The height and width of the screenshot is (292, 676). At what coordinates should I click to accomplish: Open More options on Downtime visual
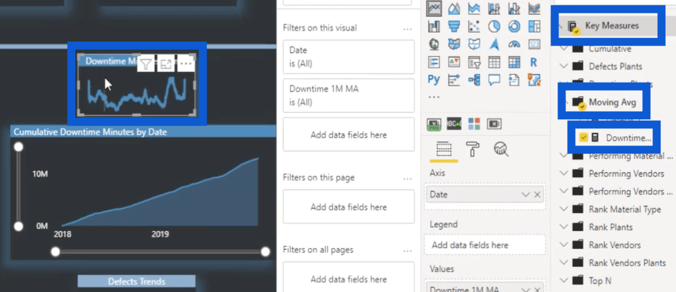[x=186, y=64]
